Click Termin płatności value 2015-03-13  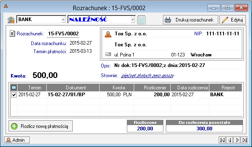click(x=80, y=51)
